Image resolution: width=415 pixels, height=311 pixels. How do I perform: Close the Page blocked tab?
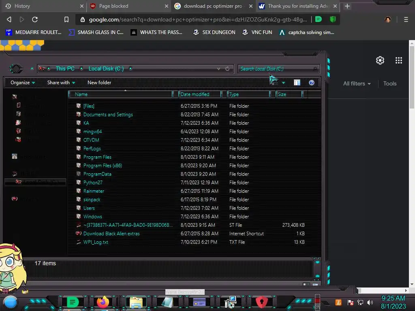point(166,6)
